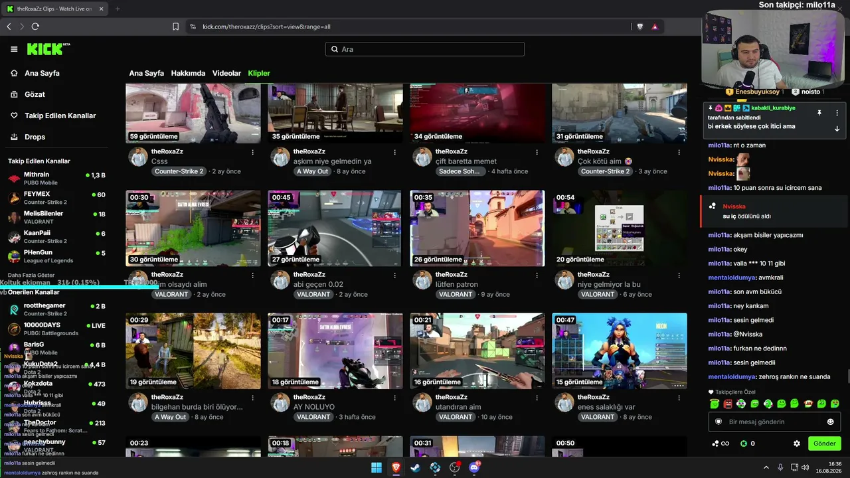
Task: Open the Windows Start menu
Action: [x=377, y=467]
